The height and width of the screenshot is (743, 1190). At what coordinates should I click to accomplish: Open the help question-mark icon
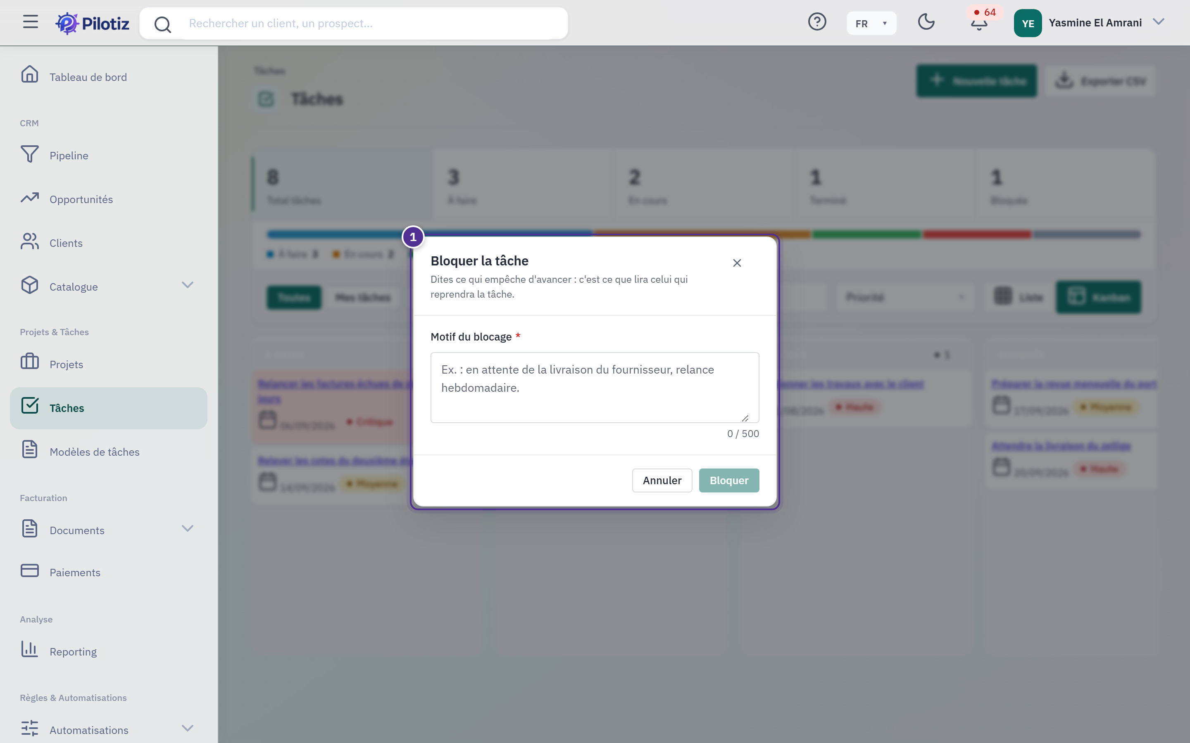coord(817,22)
